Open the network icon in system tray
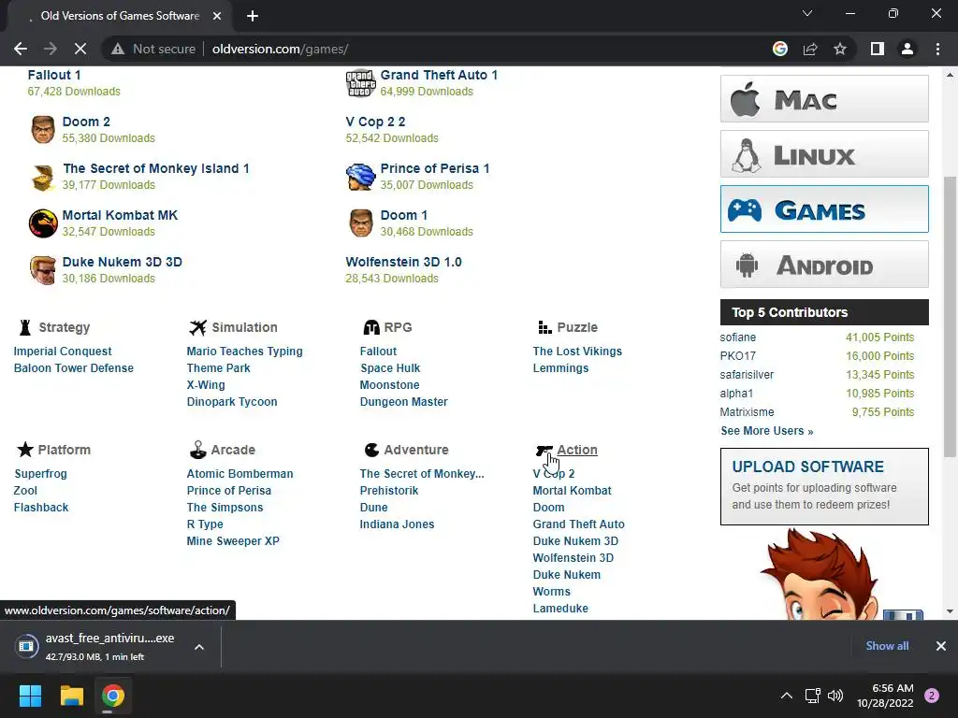This screenshot has height=718, width=958. (813, 696)
